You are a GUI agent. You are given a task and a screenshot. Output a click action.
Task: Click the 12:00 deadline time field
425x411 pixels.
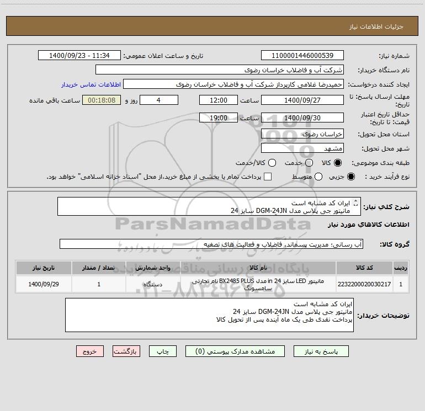point(219,100)
